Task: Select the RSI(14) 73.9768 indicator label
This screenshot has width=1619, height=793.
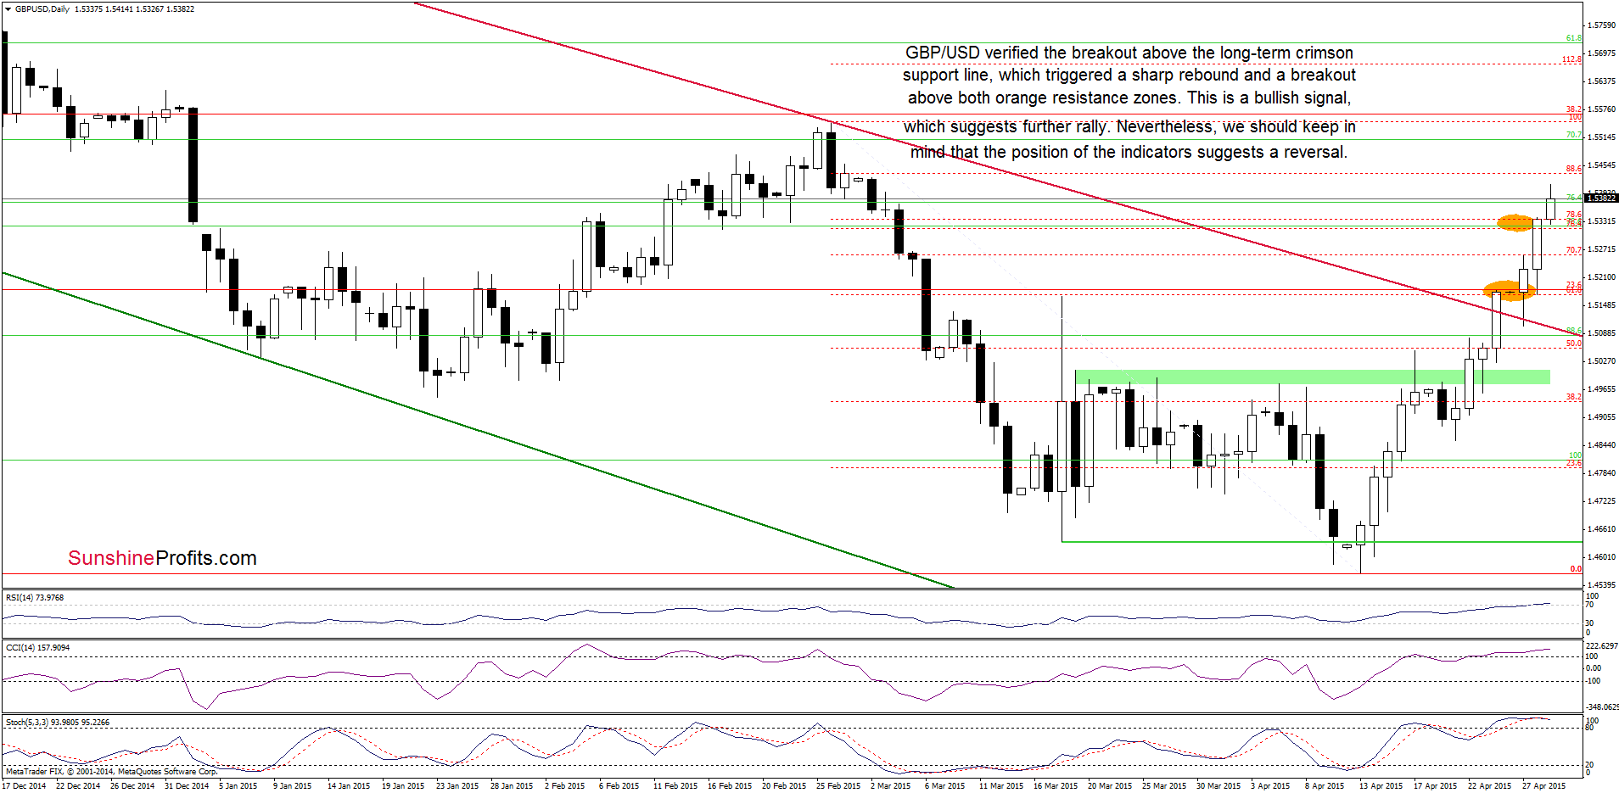Action: coord(35,598)
